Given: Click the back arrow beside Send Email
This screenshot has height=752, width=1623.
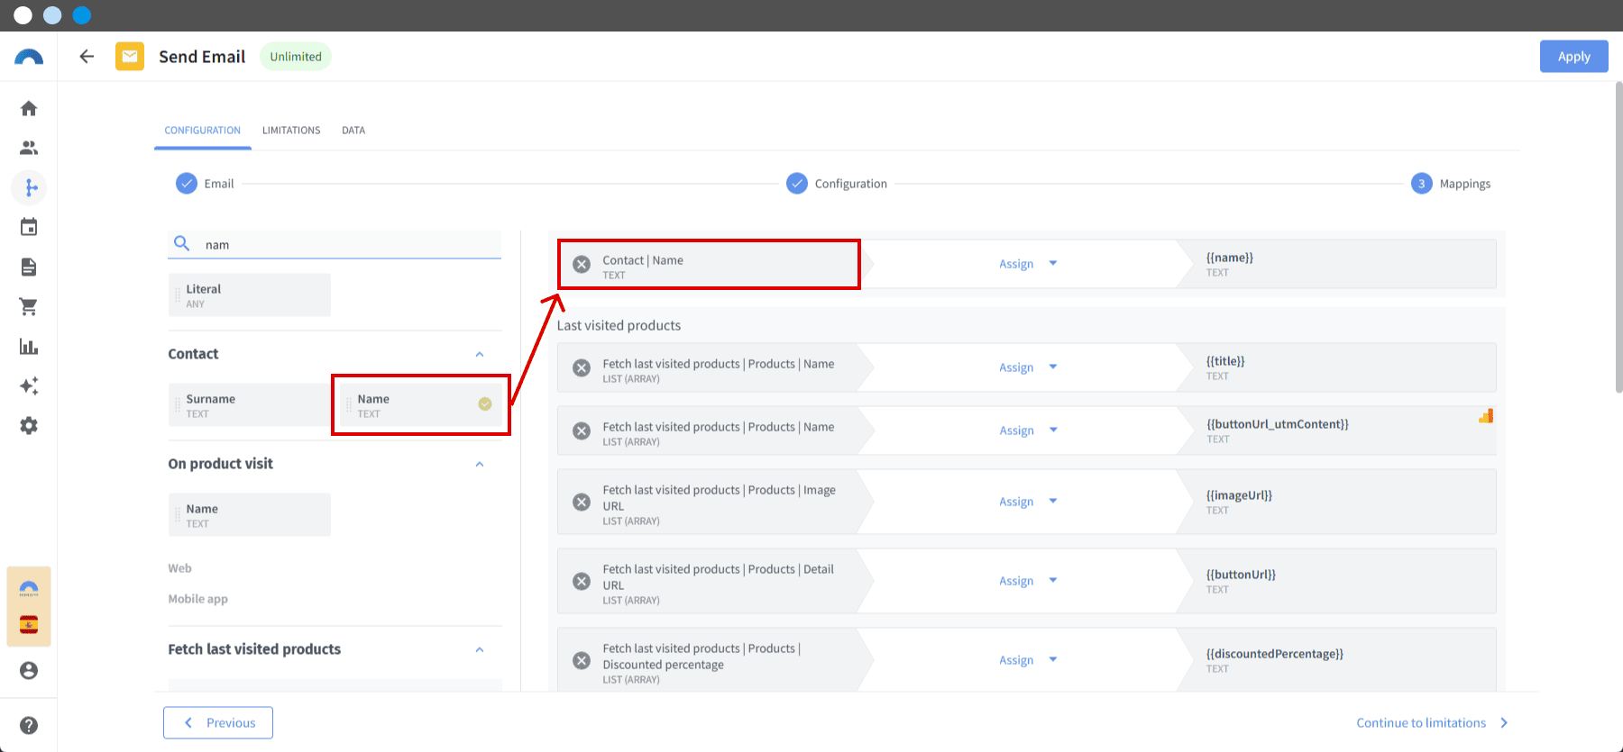Looking at the screenshot, I should click(x=87, y=57).
